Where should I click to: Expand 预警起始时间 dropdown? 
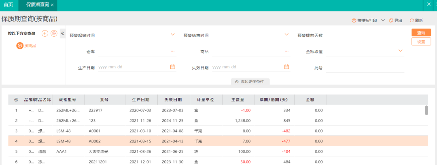point(173,35)
